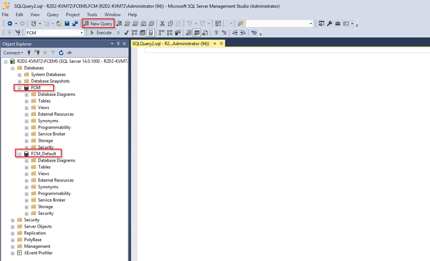The image size is (430, 261).
Task: Select the Replication tree item
Action: [35, 233]
